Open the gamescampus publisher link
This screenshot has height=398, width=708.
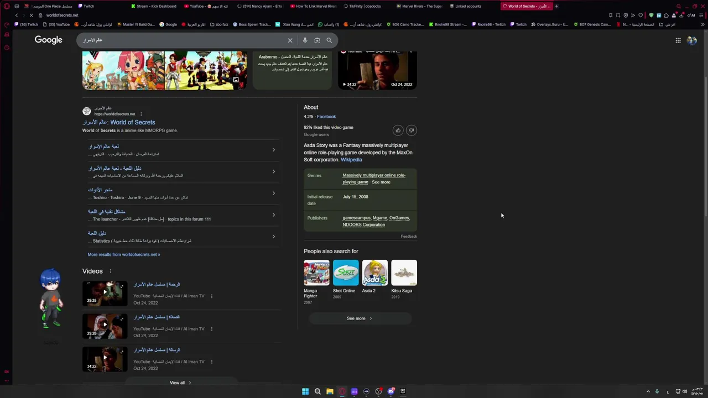point(356,218)
